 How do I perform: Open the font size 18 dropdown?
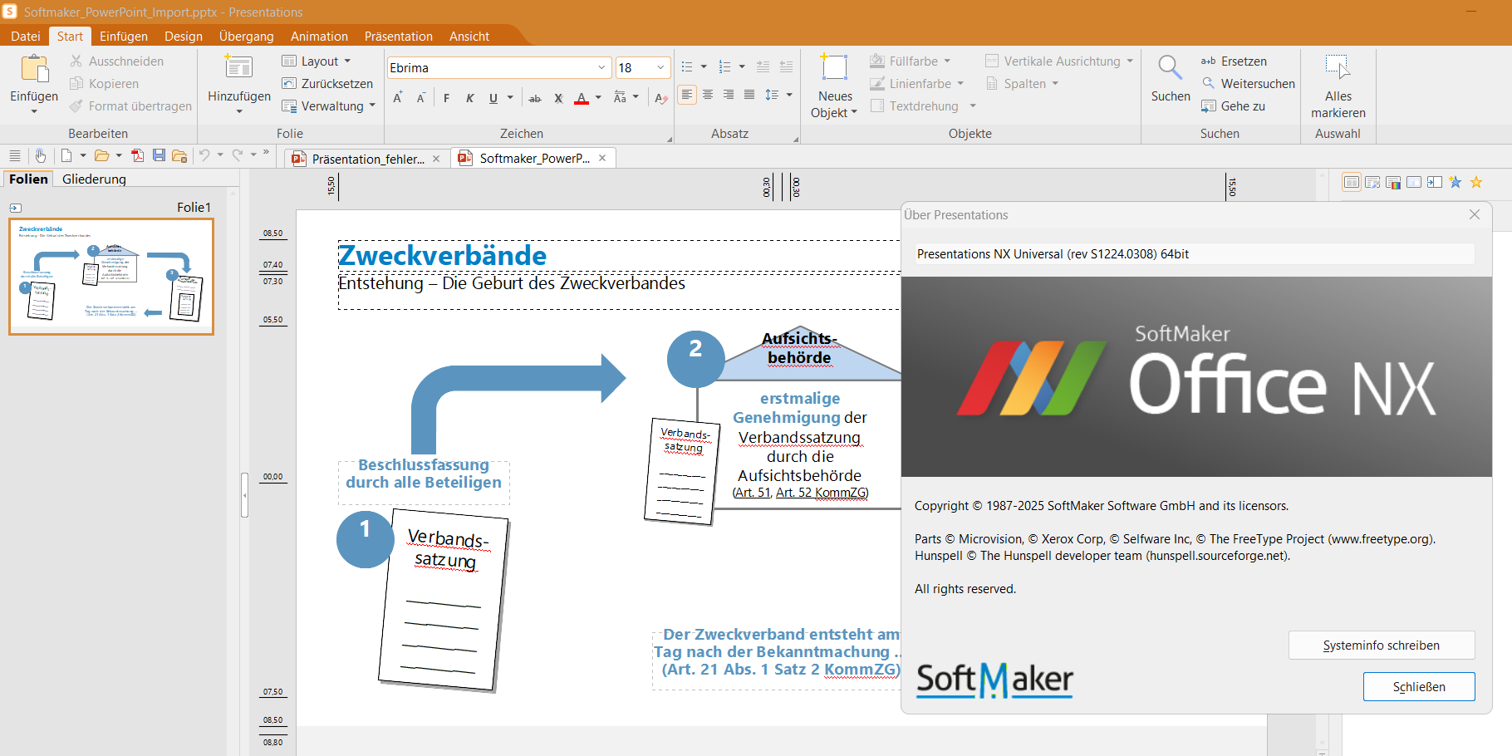point(660,68)
